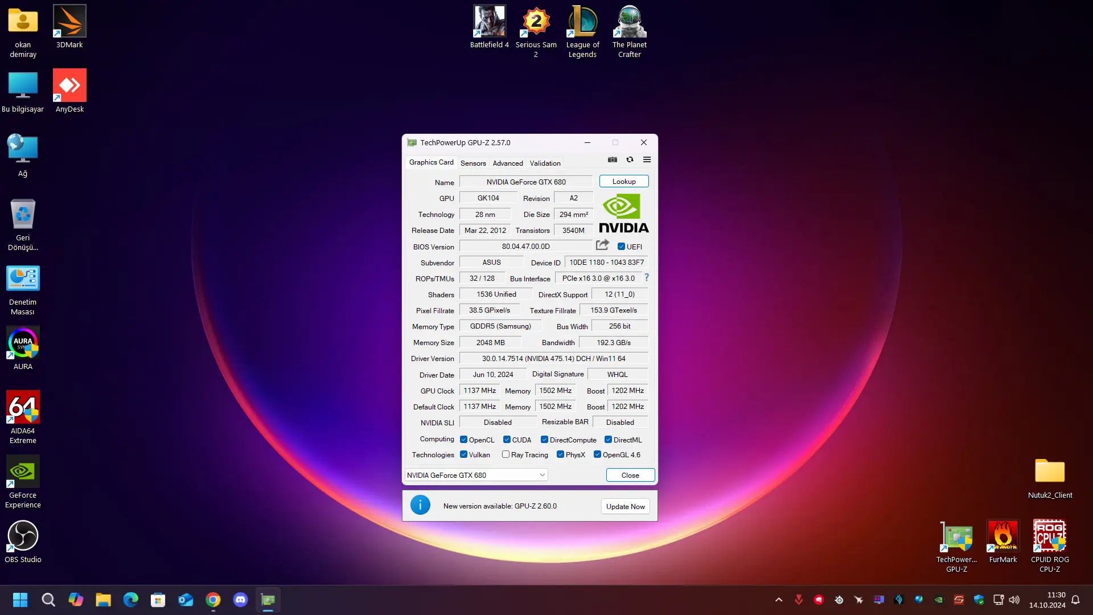Screen dimensions: 1093x615
Task: Open the 3DMark desktop shortcut
Action: coord(69,27)
